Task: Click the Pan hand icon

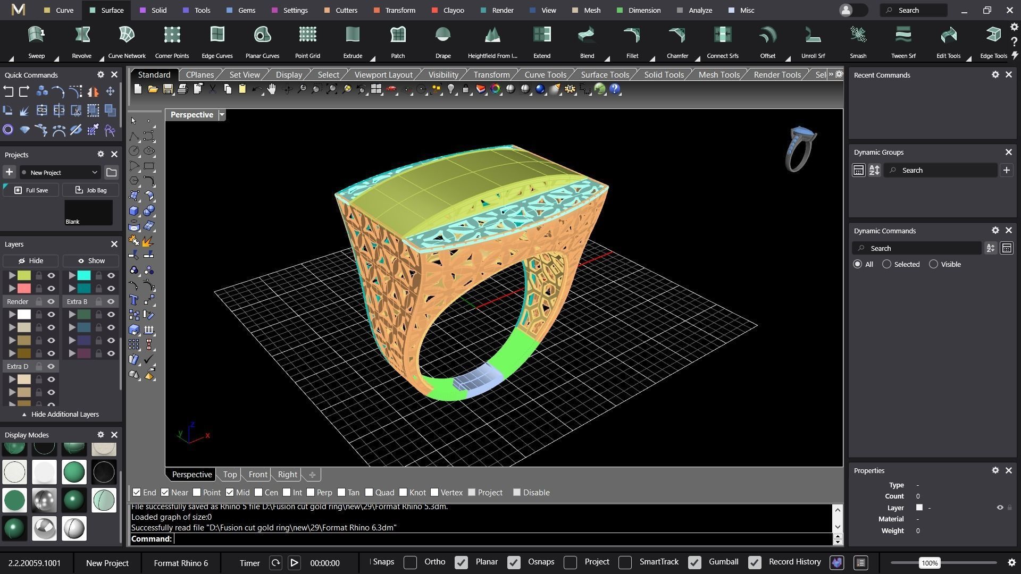Action: 272,89
